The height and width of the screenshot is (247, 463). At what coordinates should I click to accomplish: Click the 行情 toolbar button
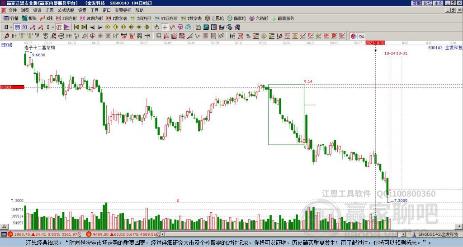(x=11, y=18)
